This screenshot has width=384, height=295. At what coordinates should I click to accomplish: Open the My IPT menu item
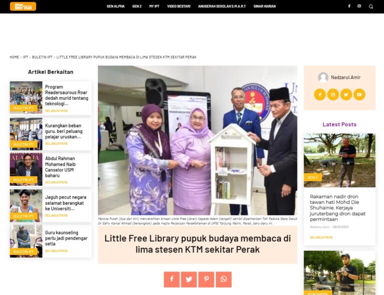154,6
